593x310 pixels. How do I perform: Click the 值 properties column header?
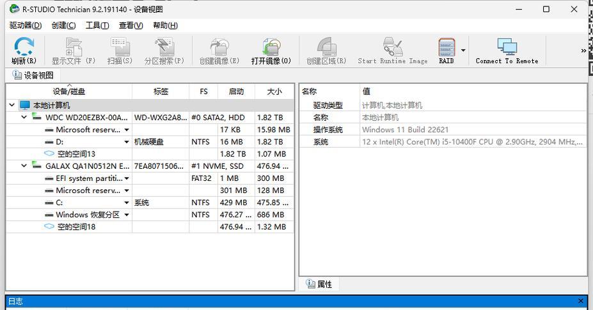click(473, 91)
